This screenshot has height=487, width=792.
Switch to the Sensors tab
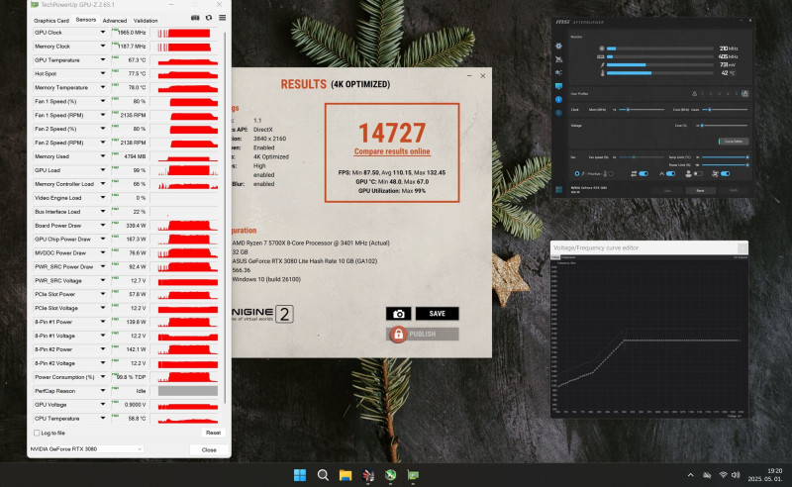(86, 20)
